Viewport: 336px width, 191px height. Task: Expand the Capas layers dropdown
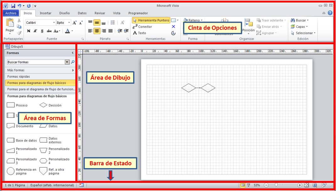tap(299, 27)
